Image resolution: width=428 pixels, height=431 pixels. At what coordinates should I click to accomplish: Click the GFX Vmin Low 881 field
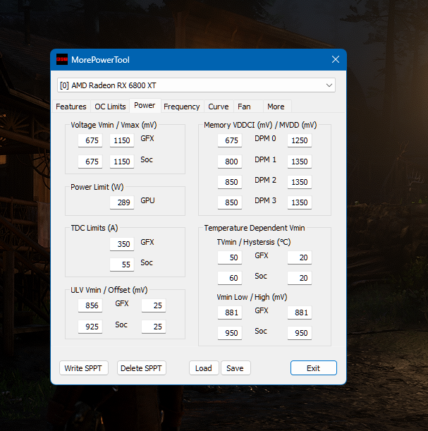[230, 312]
